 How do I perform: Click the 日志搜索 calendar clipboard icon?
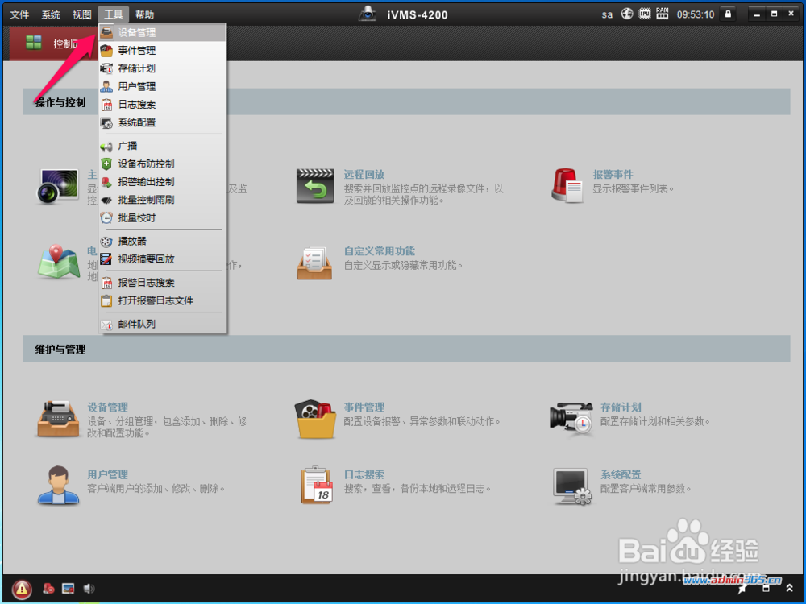coord(317,486)
